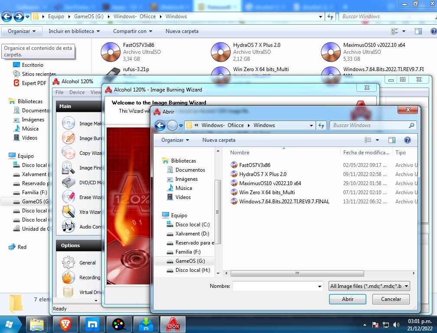Screen dimensions: 437x333
Task: Click Nueva carpeta in Explorer toolbar
Action: point(182,31)
